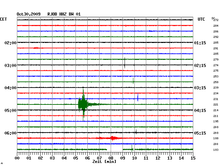This screenshot has height=167, width=220.
Task: Select DC value 279
Action: (216, 60)
